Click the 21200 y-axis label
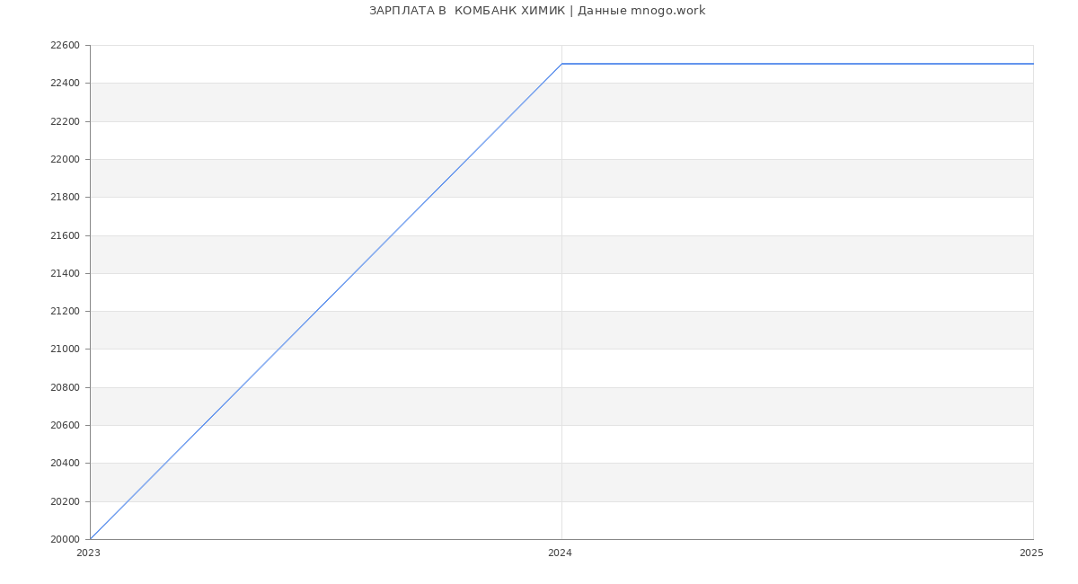This screenshot has width=1078, height=584. [65, 312]
